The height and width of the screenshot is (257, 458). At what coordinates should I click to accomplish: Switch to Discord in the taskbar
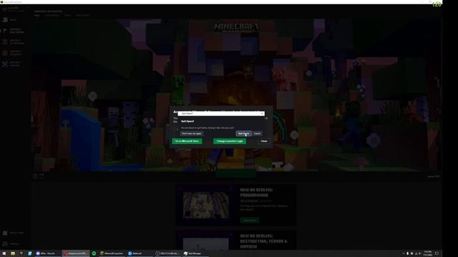click(x=47, y=253)
